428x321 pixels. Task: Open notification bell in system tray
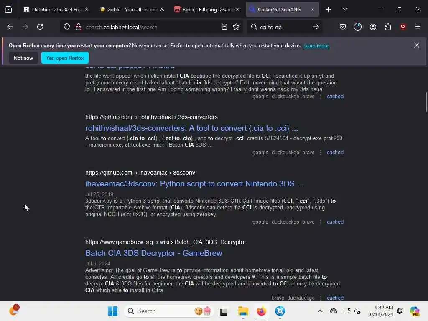click(x=400, y=311)
